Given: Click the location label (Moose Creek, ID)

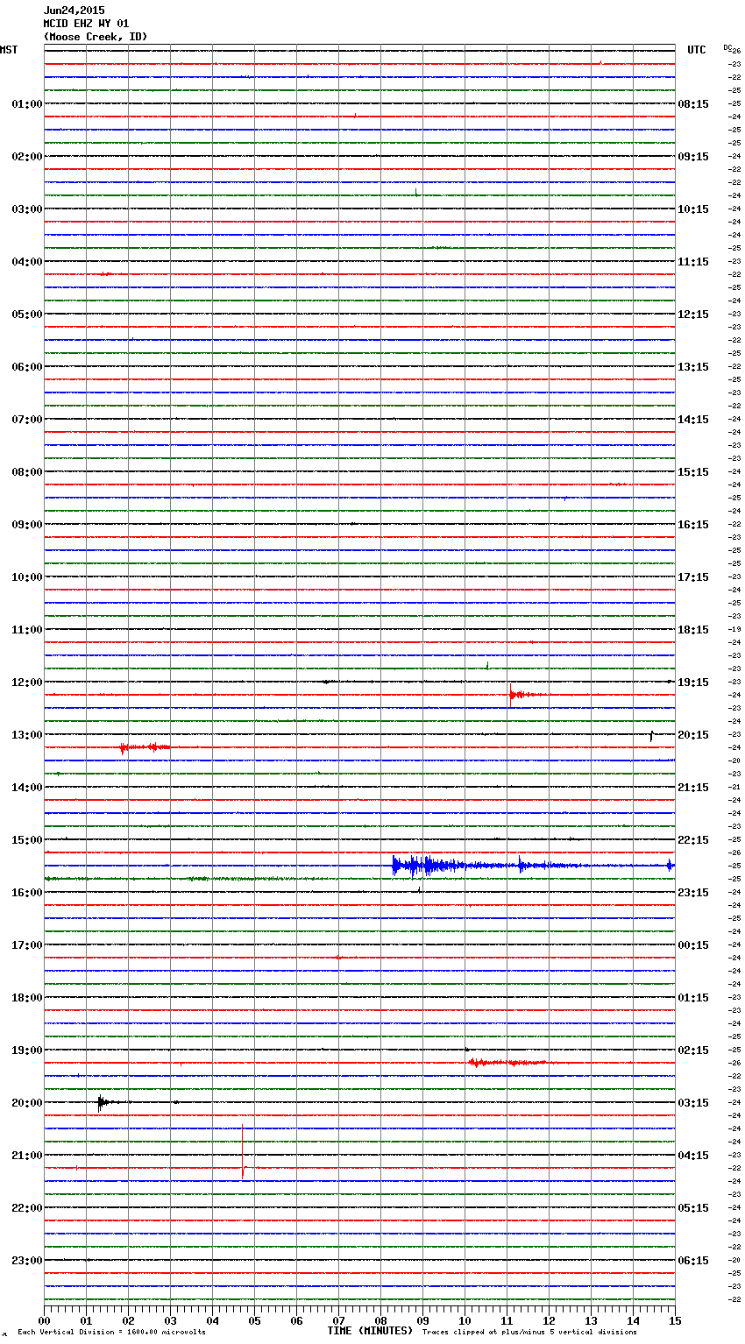Looking at the screenshot, I should (x=96, y=37).
